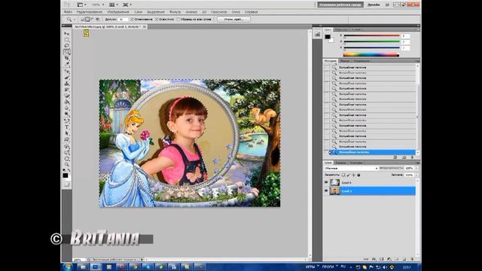Open the Изображение menu
This screenshot has width=482, height=271.
[118, 12]
